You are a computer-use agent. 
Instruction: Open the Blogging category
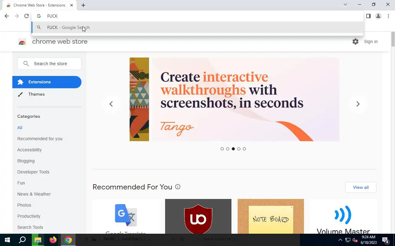pos(26,161)
